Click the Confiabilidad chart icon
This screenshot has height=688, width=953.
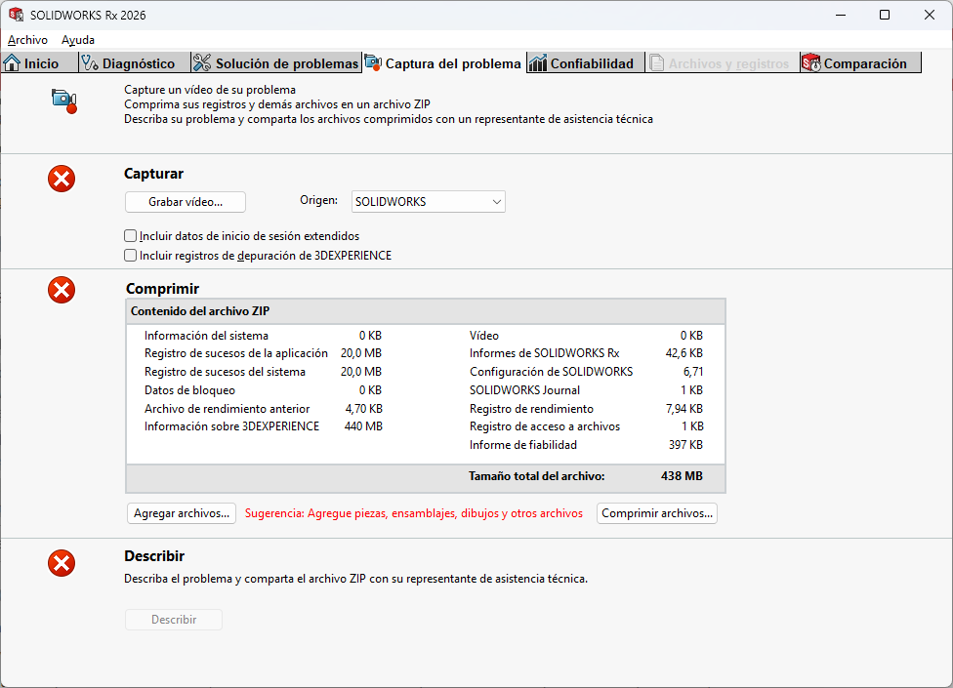[538, 63]
